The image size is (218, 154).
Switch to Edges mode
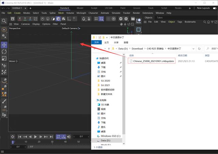point(48,19)
